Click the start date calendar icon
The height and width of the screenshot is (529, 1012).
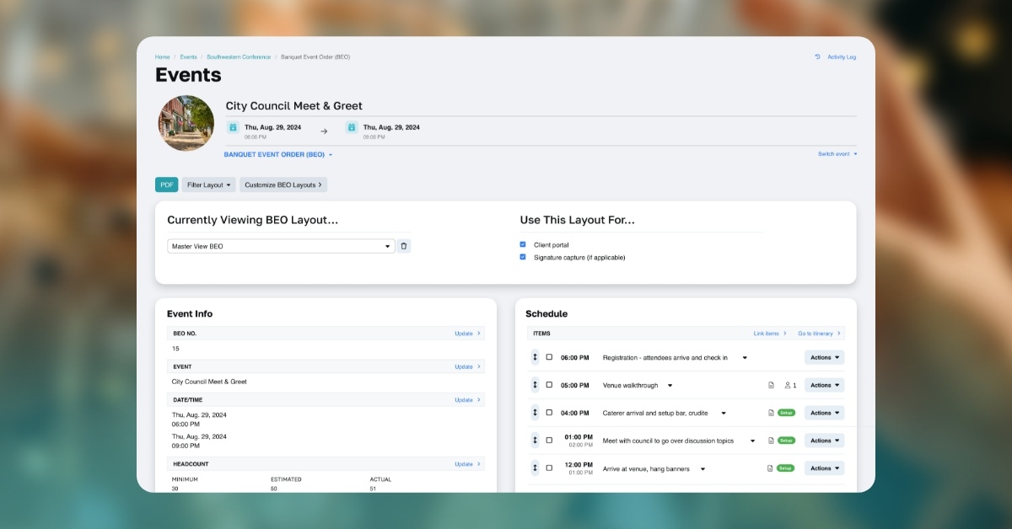tap(233, 128)
